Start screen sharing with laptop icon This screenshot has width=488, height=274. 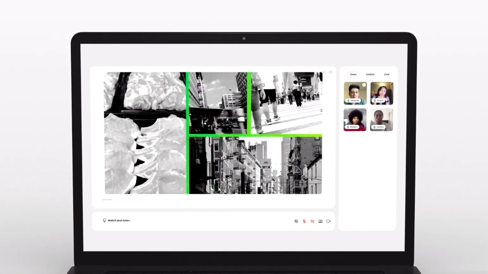(320, 221)
